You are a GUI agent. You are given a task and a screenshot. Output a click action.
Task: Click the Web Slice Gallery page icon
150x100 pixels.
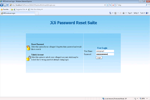click(29, 9)
